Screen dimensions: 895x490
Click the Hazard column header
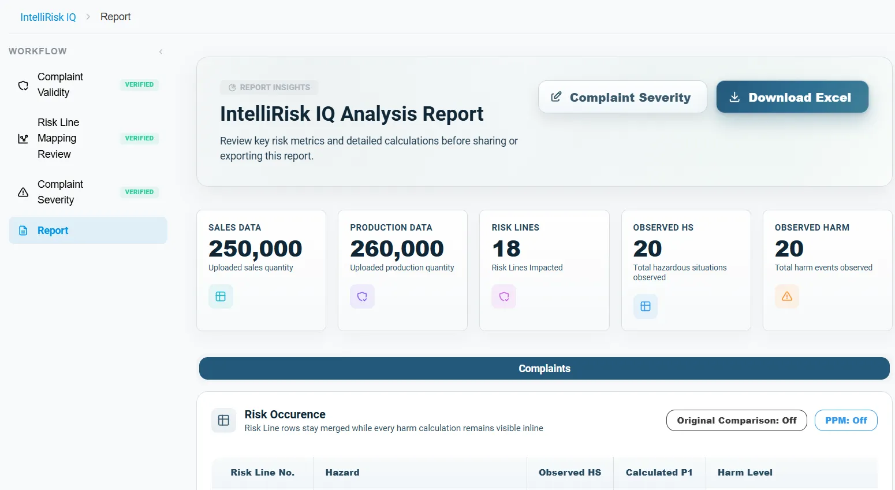coord(420,473)
